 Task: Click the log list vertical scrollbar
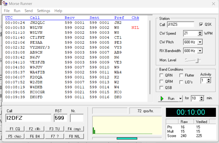pyautogui.click(x=150, y=57)
